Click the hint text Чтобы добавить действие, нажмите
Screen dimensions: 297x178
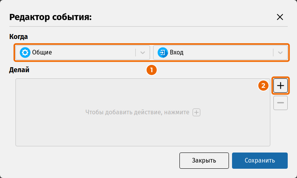click(137, 112)
